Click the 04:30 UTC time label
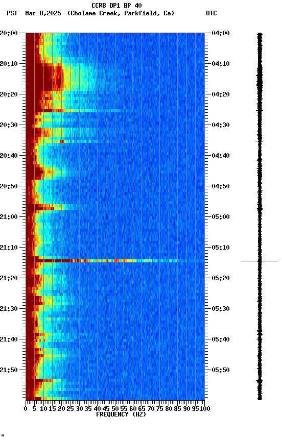 pos(221,125)
